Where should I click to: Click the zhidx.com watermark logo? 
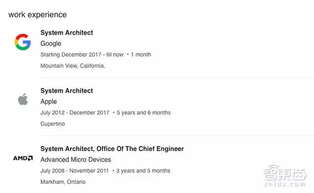point(285,176)
